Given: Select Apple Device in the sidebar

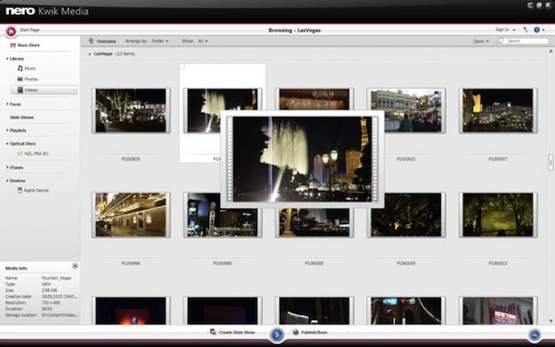Looking at the screenshot, I should point(33,190).
